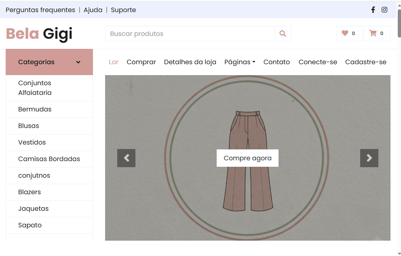Open Detalhes da loja page
This screenshot has height=256, width=401.
(x=190, y=62)
